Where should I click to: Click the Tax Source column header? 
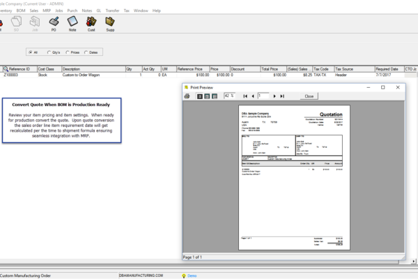point(355,69)
